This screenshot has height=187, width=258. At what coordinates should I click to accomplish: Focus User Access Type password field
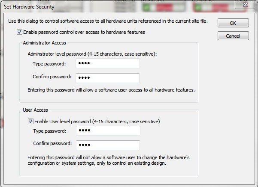tap(108, 131)
